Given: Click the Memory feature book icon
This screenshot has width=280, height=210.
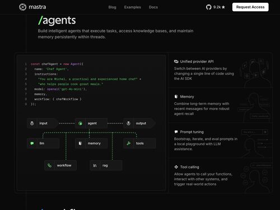Looking at the screenshot, I should click(176, 97).
